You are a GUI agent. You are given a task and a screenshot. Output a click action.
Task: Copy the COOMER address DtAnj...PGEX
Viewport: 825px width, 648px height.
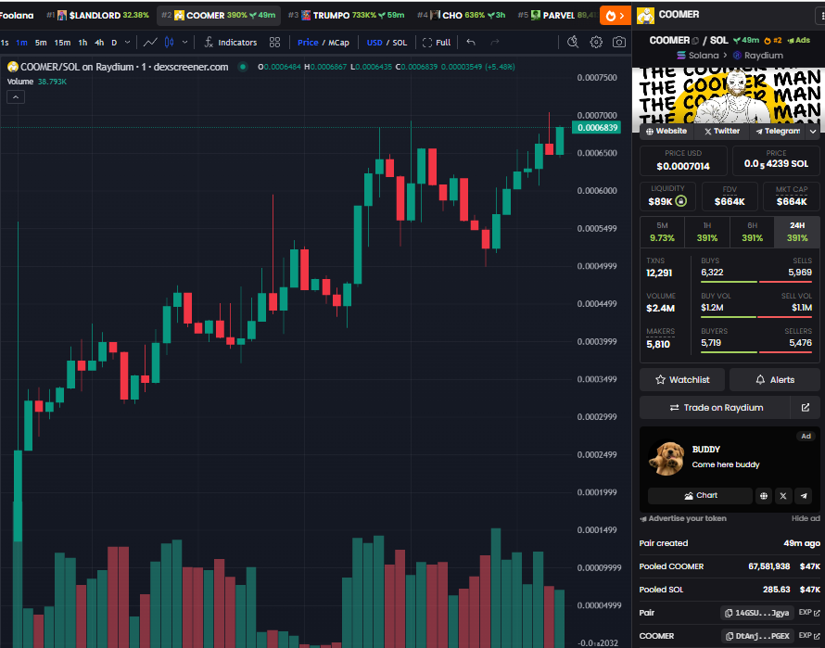point(757,636)
